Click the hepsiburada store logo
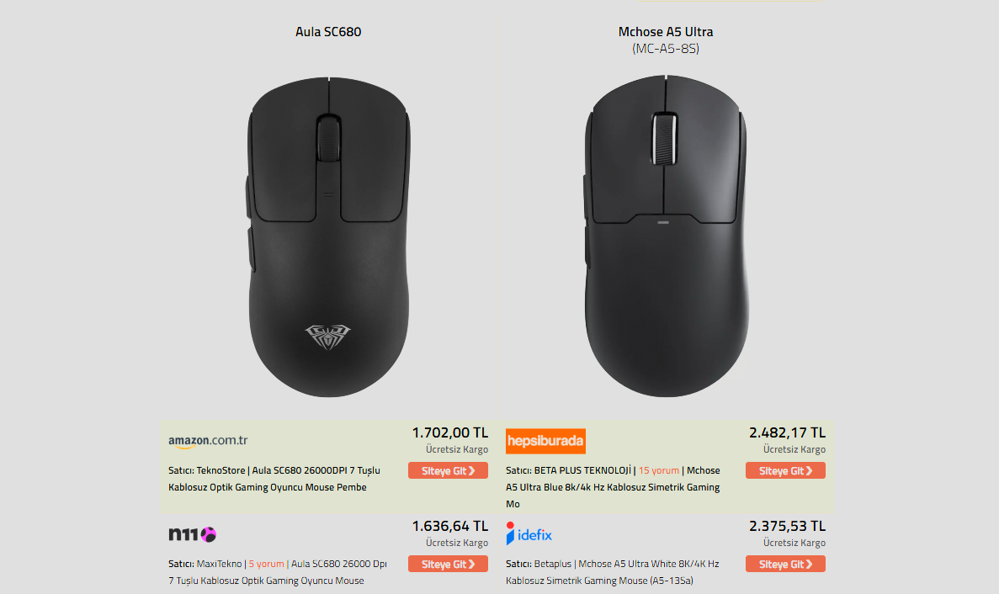 click(545, 441)
